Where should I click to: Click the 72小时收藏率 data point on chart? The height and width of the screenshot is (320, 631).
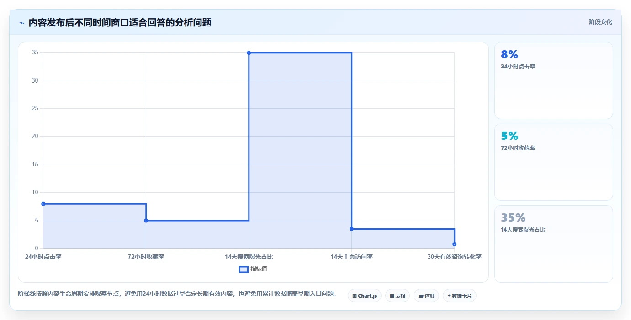point(146,221)
